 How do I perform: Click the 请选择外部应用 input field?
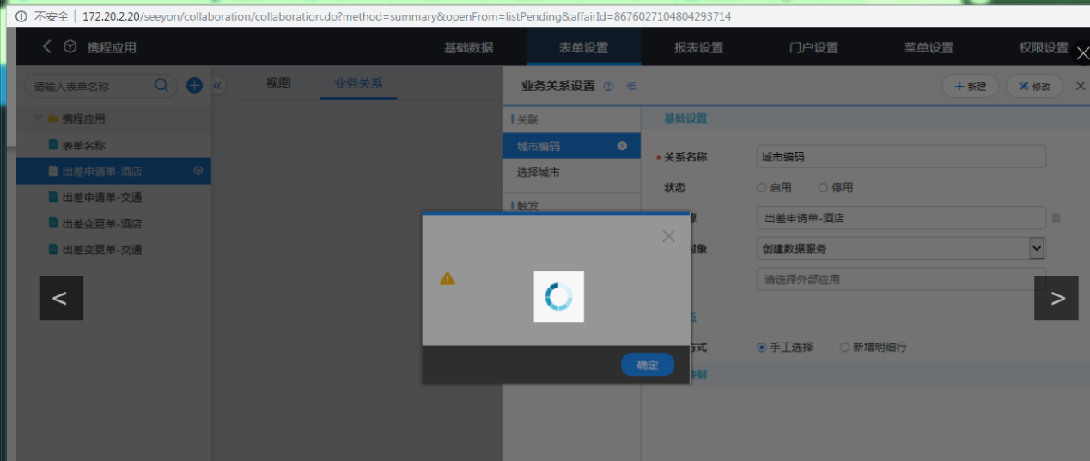click(x=901, y=279)
